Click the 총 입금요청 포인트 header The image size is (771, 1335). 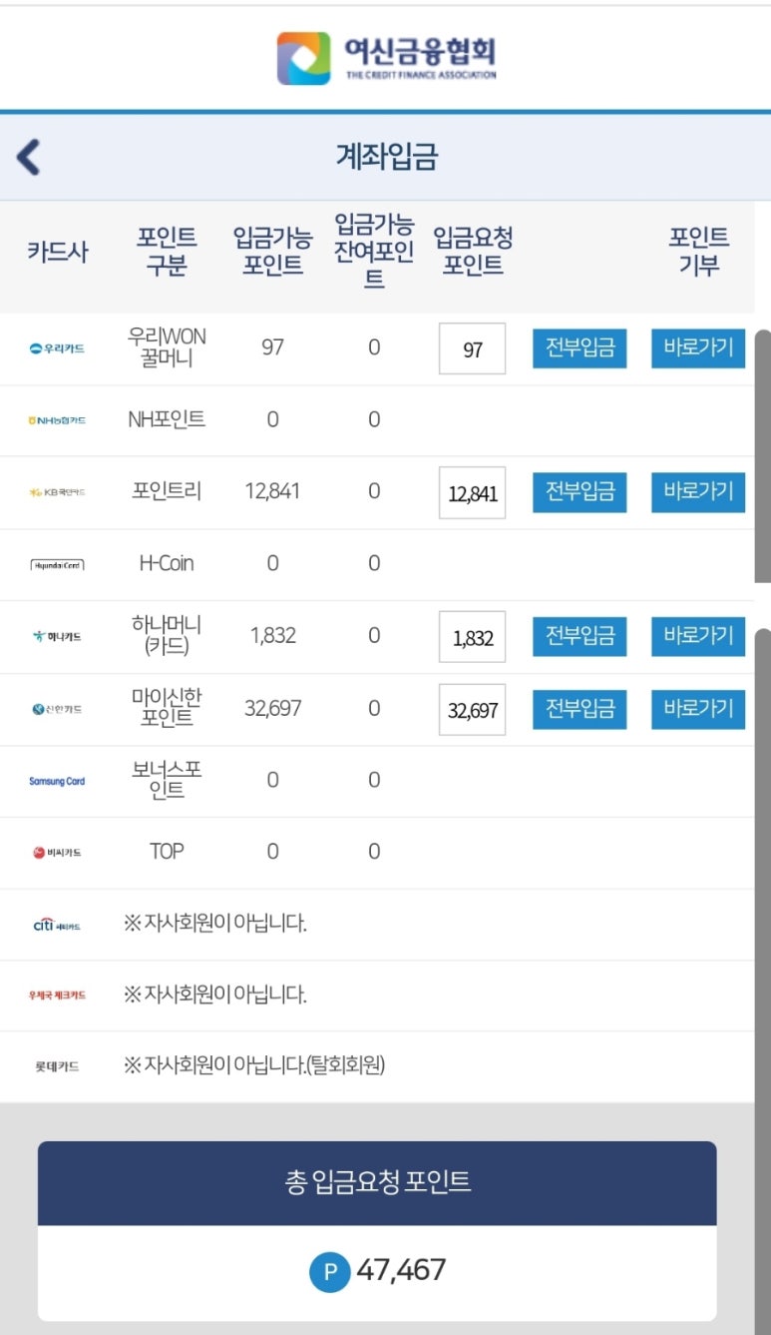tap(377, 1183)
